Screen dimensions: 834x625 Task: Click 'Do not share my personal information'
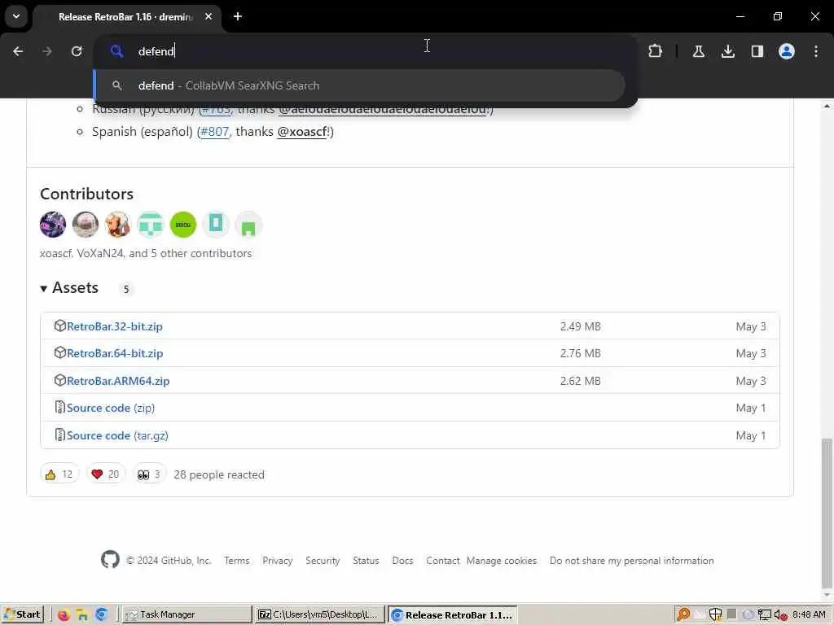click(x=631, y=561)
